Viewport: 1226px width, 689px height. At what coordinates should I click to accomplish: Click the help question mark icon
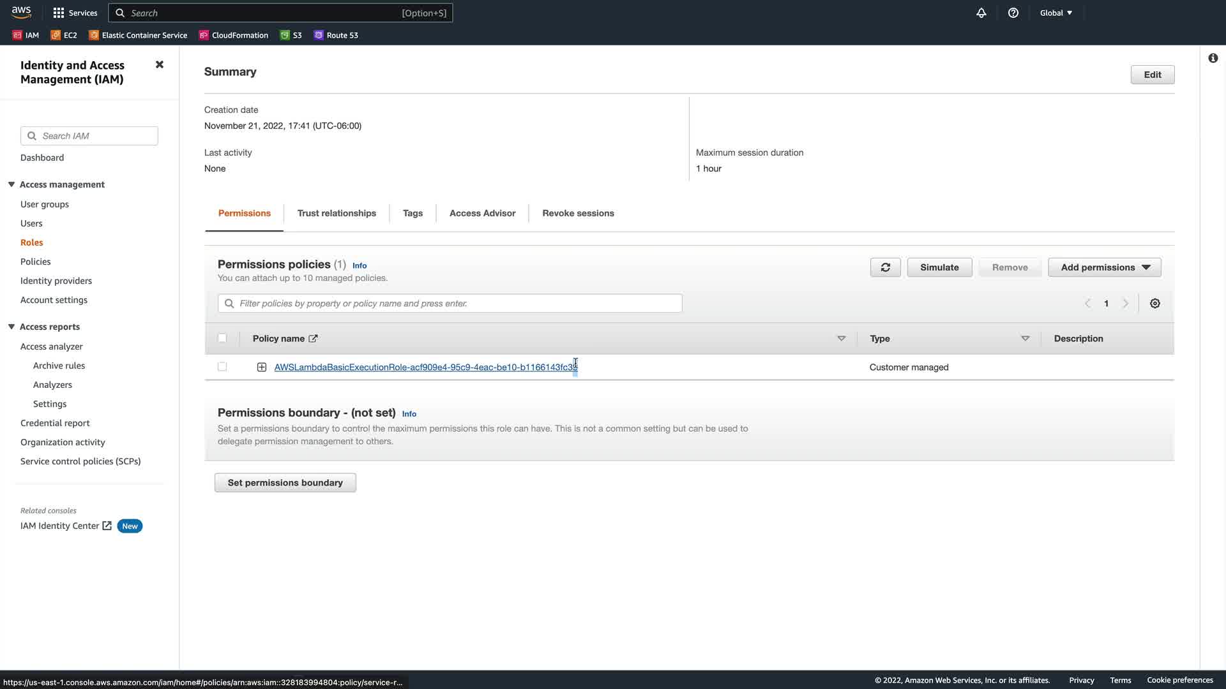[x=1013, y=13]
